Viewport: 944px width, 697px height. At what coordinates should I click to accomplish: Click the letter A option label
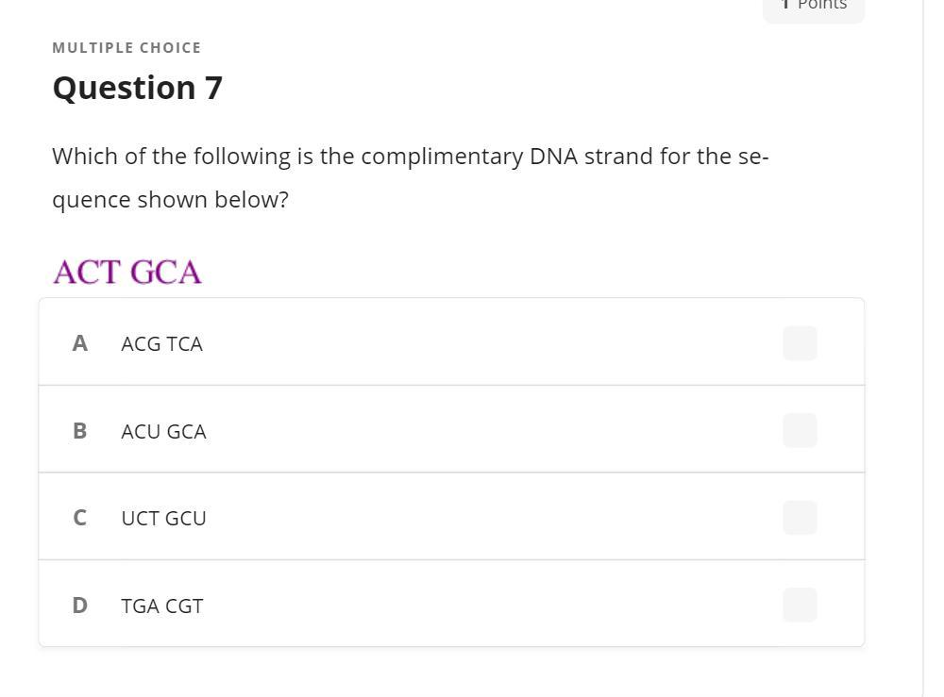[x=80, y=343]
